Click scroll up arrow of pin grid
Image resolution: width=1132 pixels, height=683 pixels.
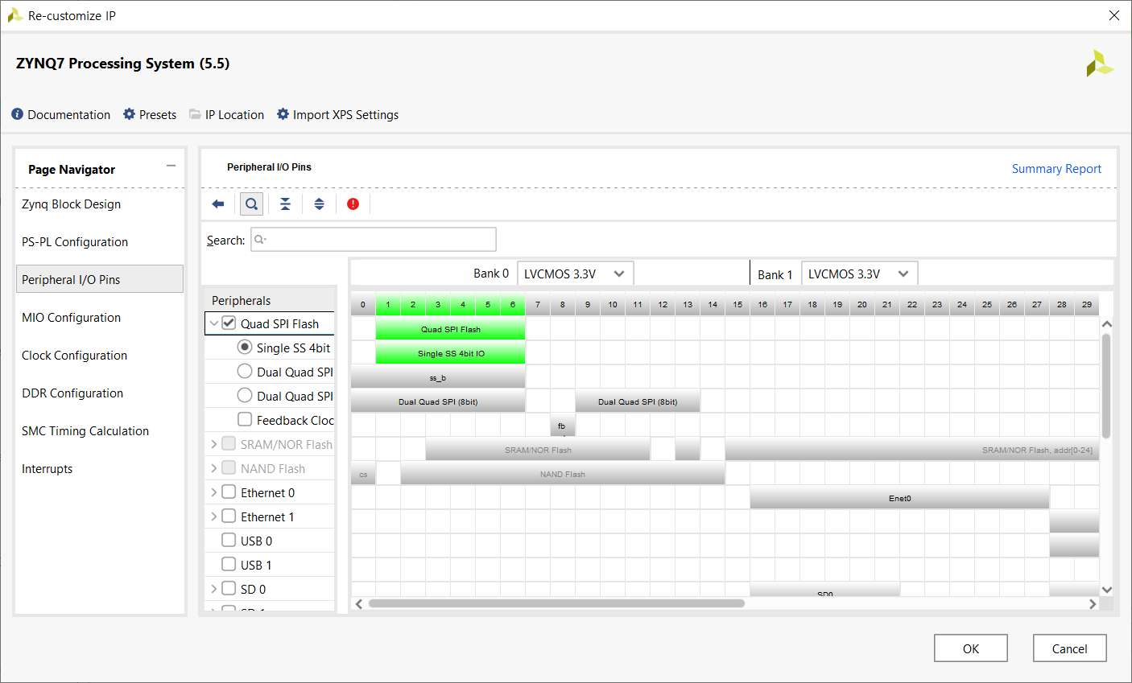1106,323
